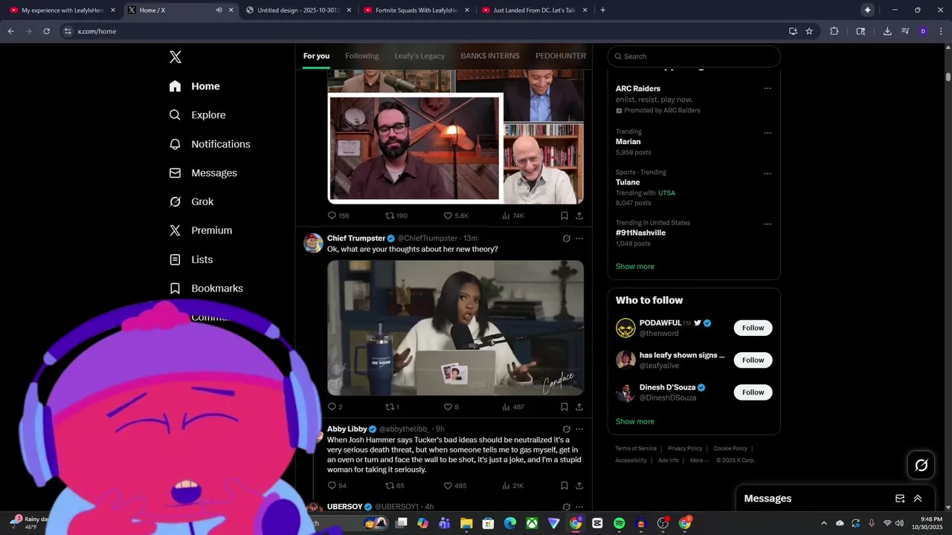Open Explore from the sidebar
The height and width of the screenshot is (535, 952).
tap(197, 115)
